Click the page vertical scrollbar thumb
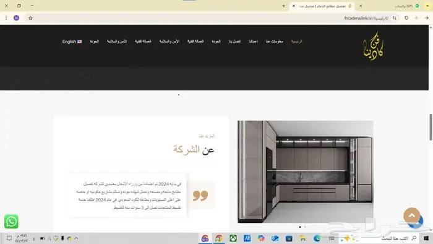The width and height of the screenshot is (433, 244). click(x=431, y=127)
